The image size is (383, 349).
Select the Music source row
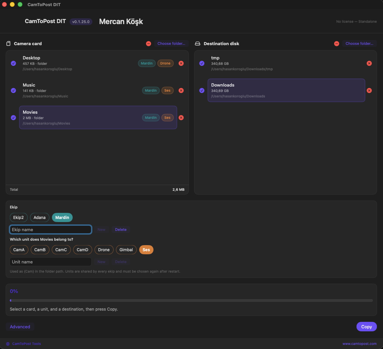click(98, 90)
